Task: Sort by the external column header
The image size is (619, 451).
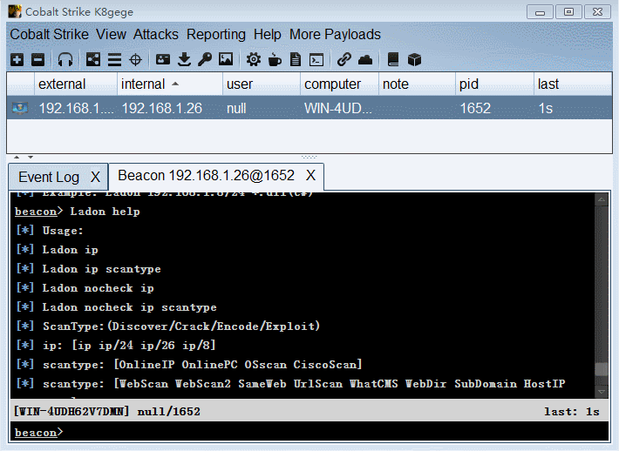Action: [x=76, y=84]
